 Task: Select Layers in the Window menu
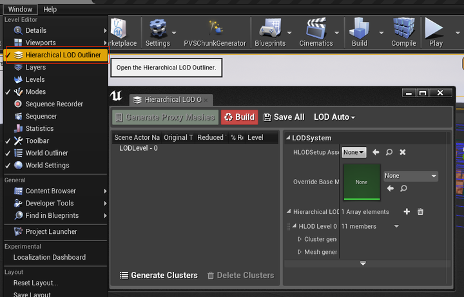tap(55, 67)
